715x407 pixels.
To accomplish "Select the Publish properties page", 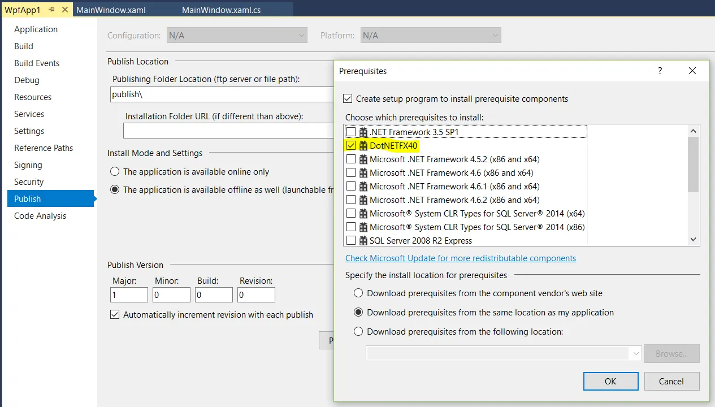I will (x=50, y=199).
